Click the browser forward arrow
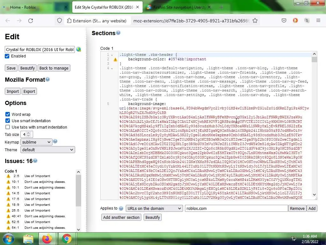 (x=19, y=21)
